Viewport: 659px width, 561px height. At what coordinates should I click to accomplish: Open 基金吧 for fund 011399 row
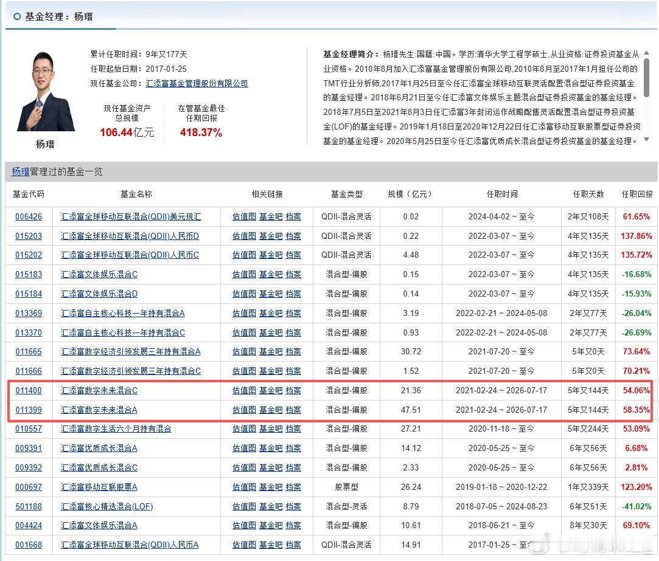click(x=271, y=410)
